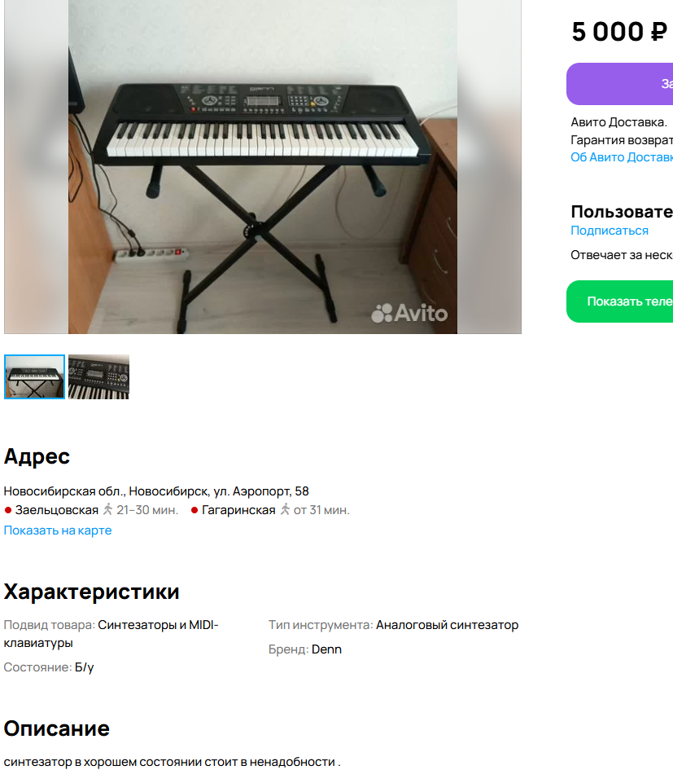The height and width of the screenshot is (770, 673).
Task: Click the listing address text
Action: (156, 491)
